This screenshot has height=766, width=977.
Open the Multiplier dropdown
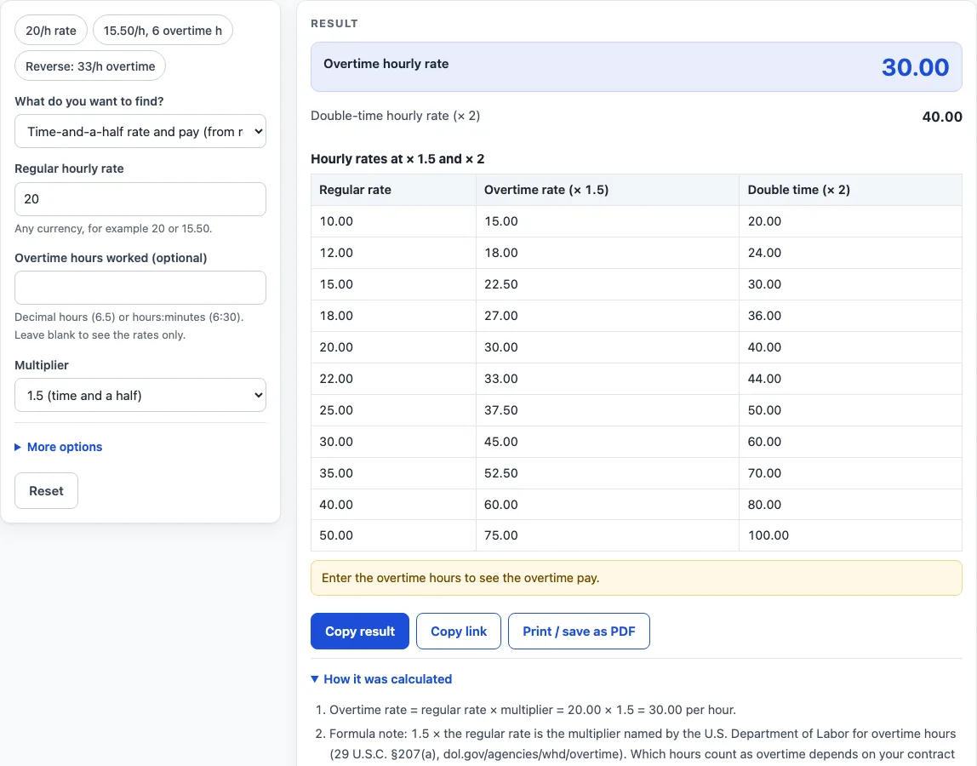[140, 395]
